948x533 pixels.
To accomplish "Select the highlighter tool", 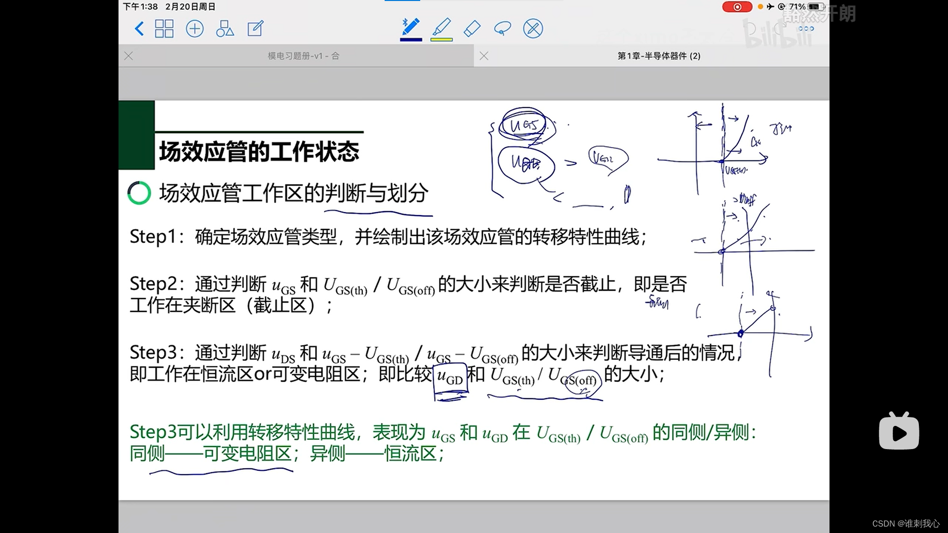I will [441, 27].
